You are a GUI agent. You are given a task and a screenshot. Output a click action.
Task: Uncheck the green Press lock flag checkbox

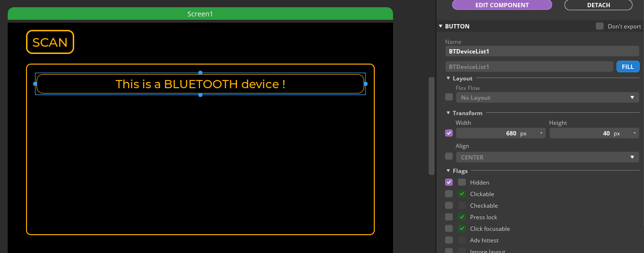[462, 217]
